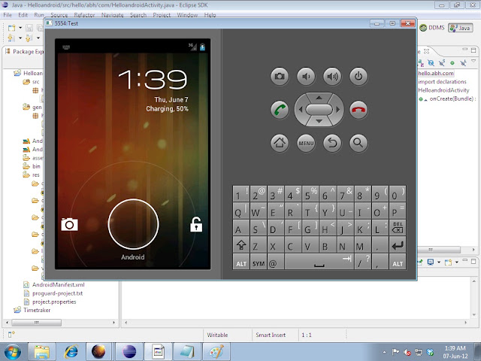Open the Help menu in Eclipse
Image resolution: width=481 pixels, height=361 pixels.
tap(210, 15)
